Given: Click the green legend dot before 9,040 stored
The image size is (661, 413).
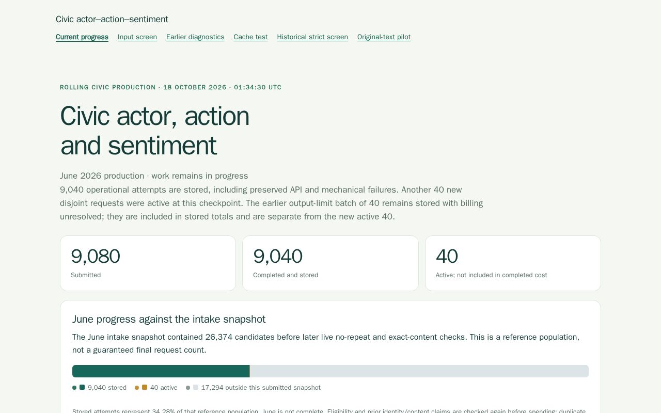Looking at the screenshot, I should 74,388.
